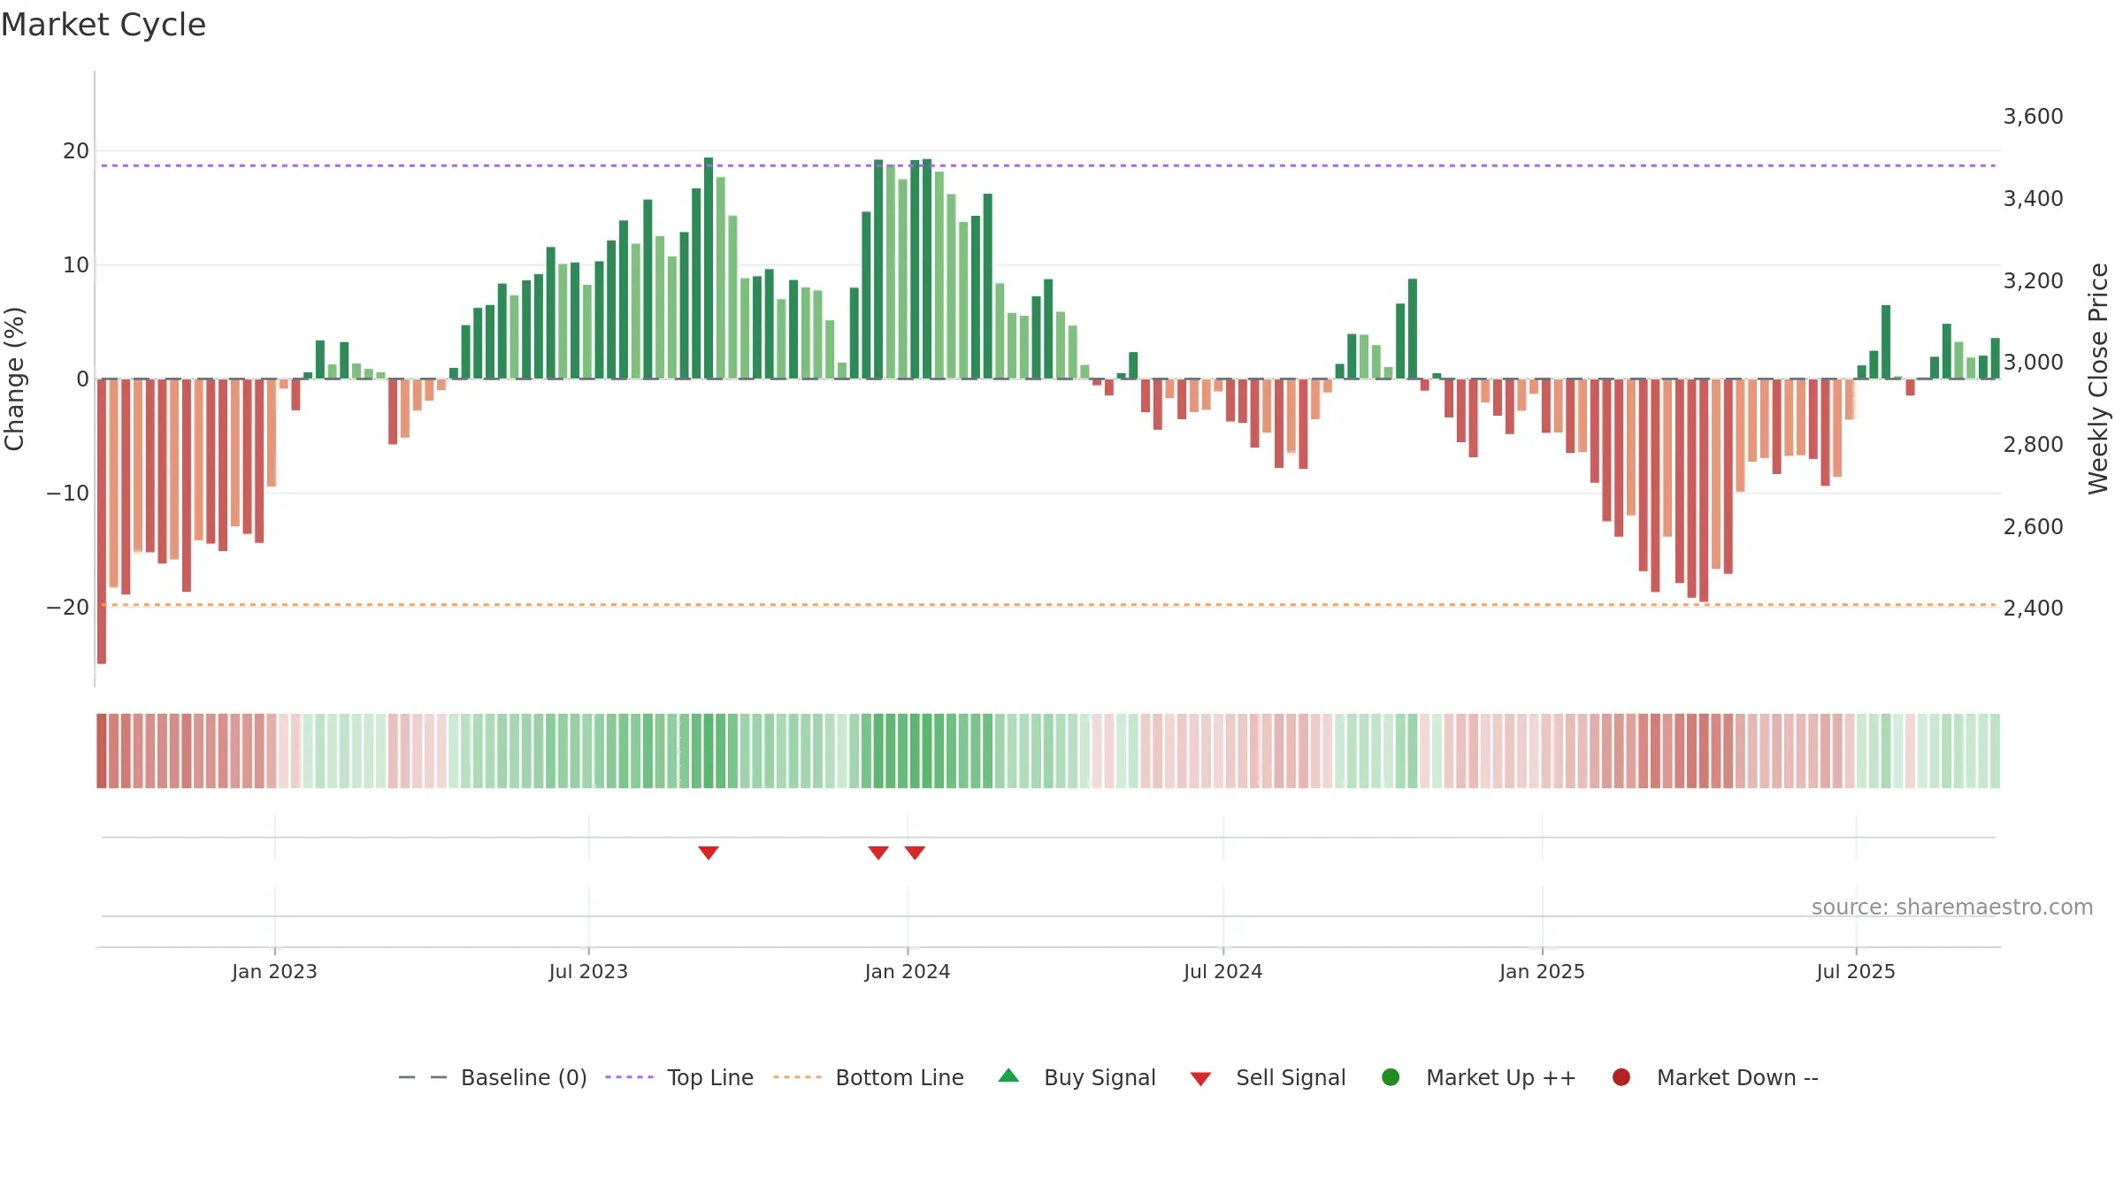This screenshot has width=2123, height=1194.
Task: Click the gray dashed Baseline legend swatch
Action: point(423,1077)
